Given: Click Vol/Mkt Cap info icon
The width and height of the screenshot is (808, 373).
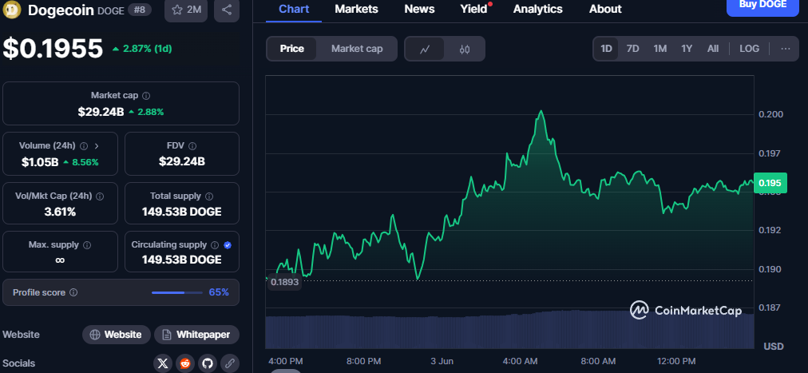Looking at the screenshot, I should point(100,196).
